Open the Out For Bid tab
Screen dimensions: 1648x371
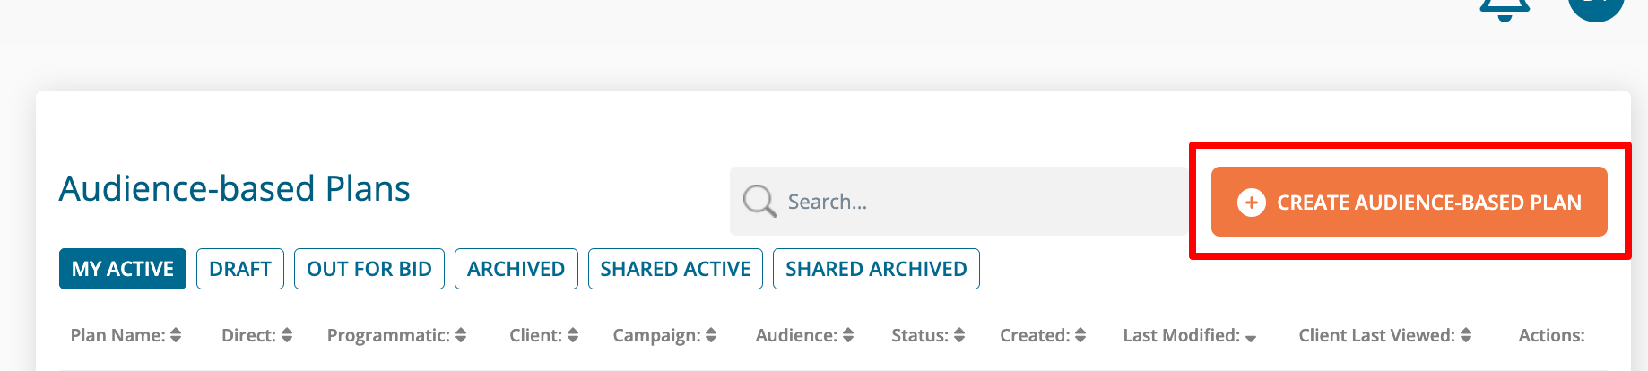(369, 269)
